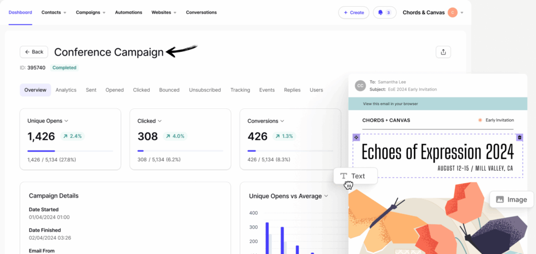This screenshot has height=254, width=536.
Task: Click the AUGUST 12-15 / MILL VALLEY, CA text
Action: [475, 169]
